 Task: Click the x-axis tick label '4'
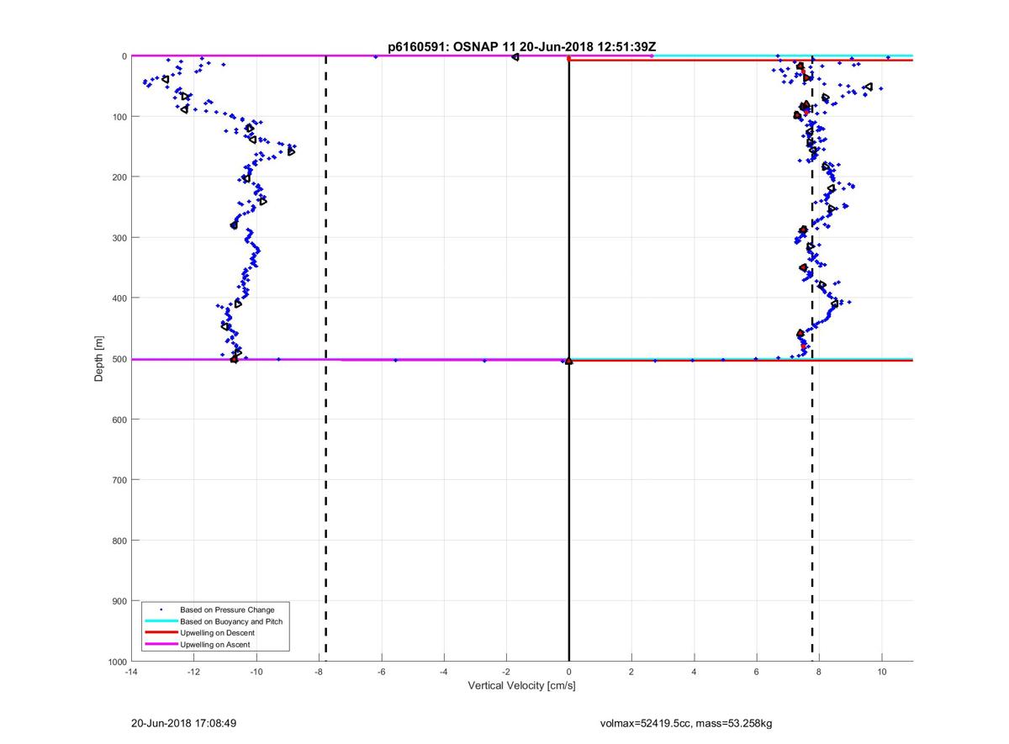(695, 673)
